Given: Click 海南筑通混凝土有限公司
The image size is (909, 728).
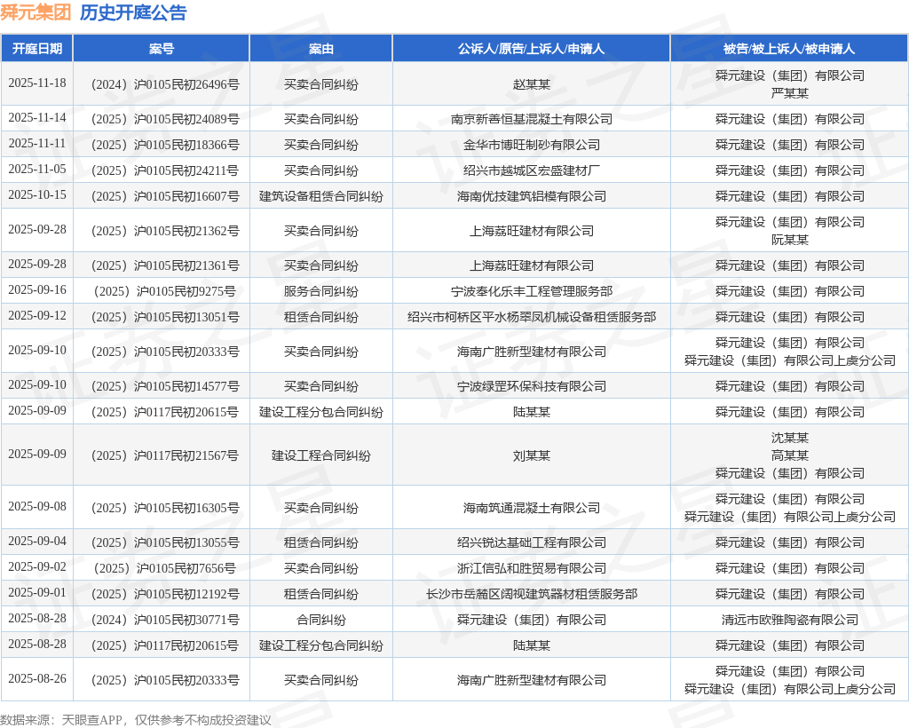Looking at the screenshot, I should [x=531, y=509].
